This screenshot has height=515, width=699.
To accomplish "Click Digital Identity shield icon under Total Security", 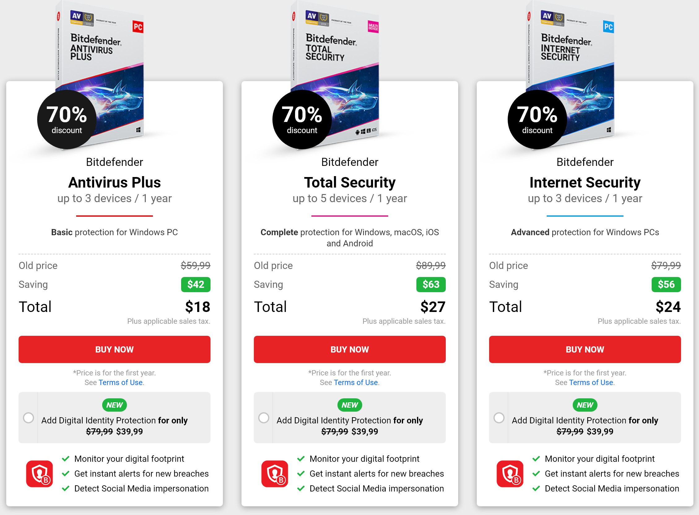I will click(275, 474).
